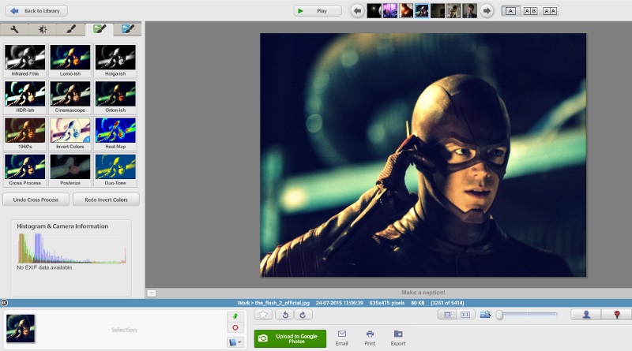This screenshot has width=632, height=351.
Task: Select the first filmstrip thumbnail
Action: (x=374, y=11)
